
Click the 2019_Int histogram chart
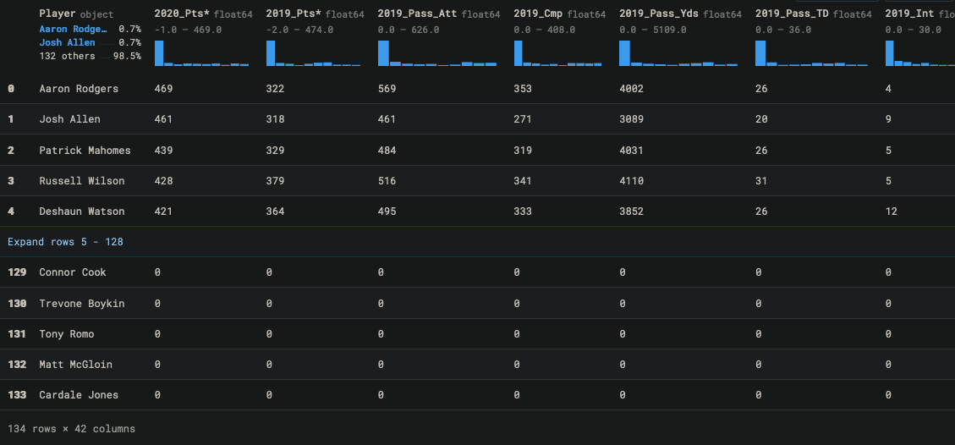(919, 53)
